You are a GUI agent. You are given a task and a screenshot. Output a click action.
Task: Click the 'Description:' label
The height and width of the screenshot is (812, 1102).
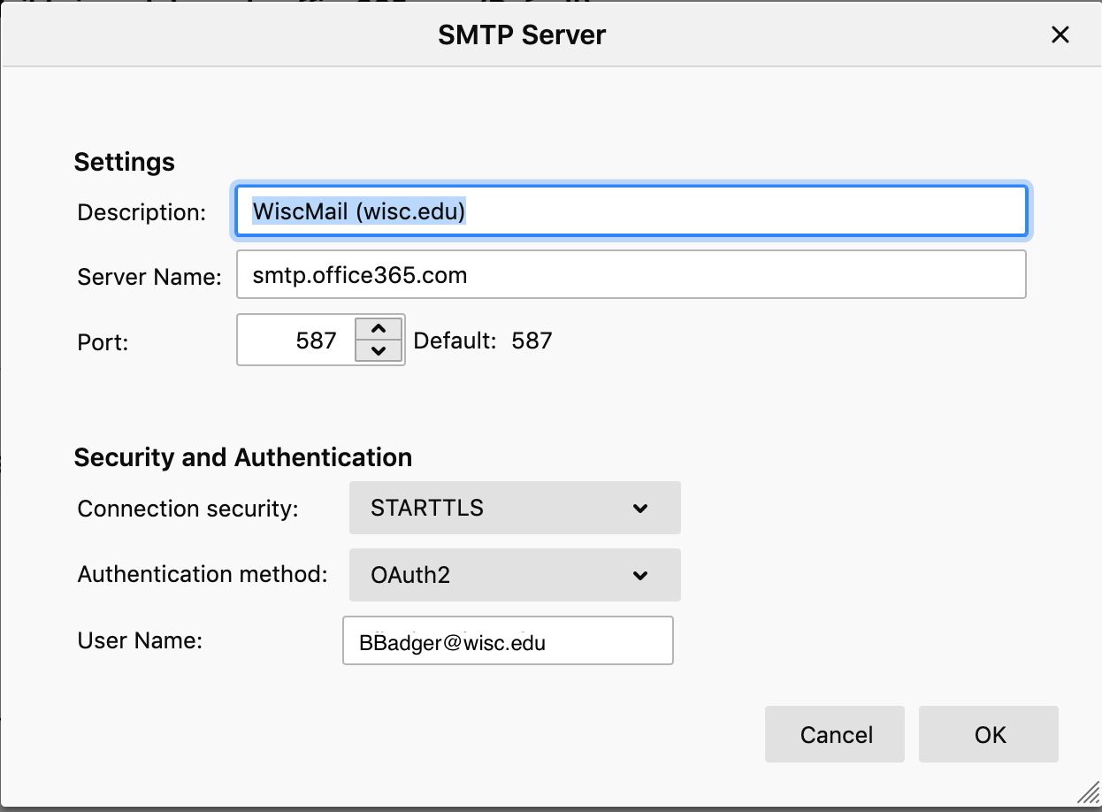pyautogui.click(x=142, y=213)
